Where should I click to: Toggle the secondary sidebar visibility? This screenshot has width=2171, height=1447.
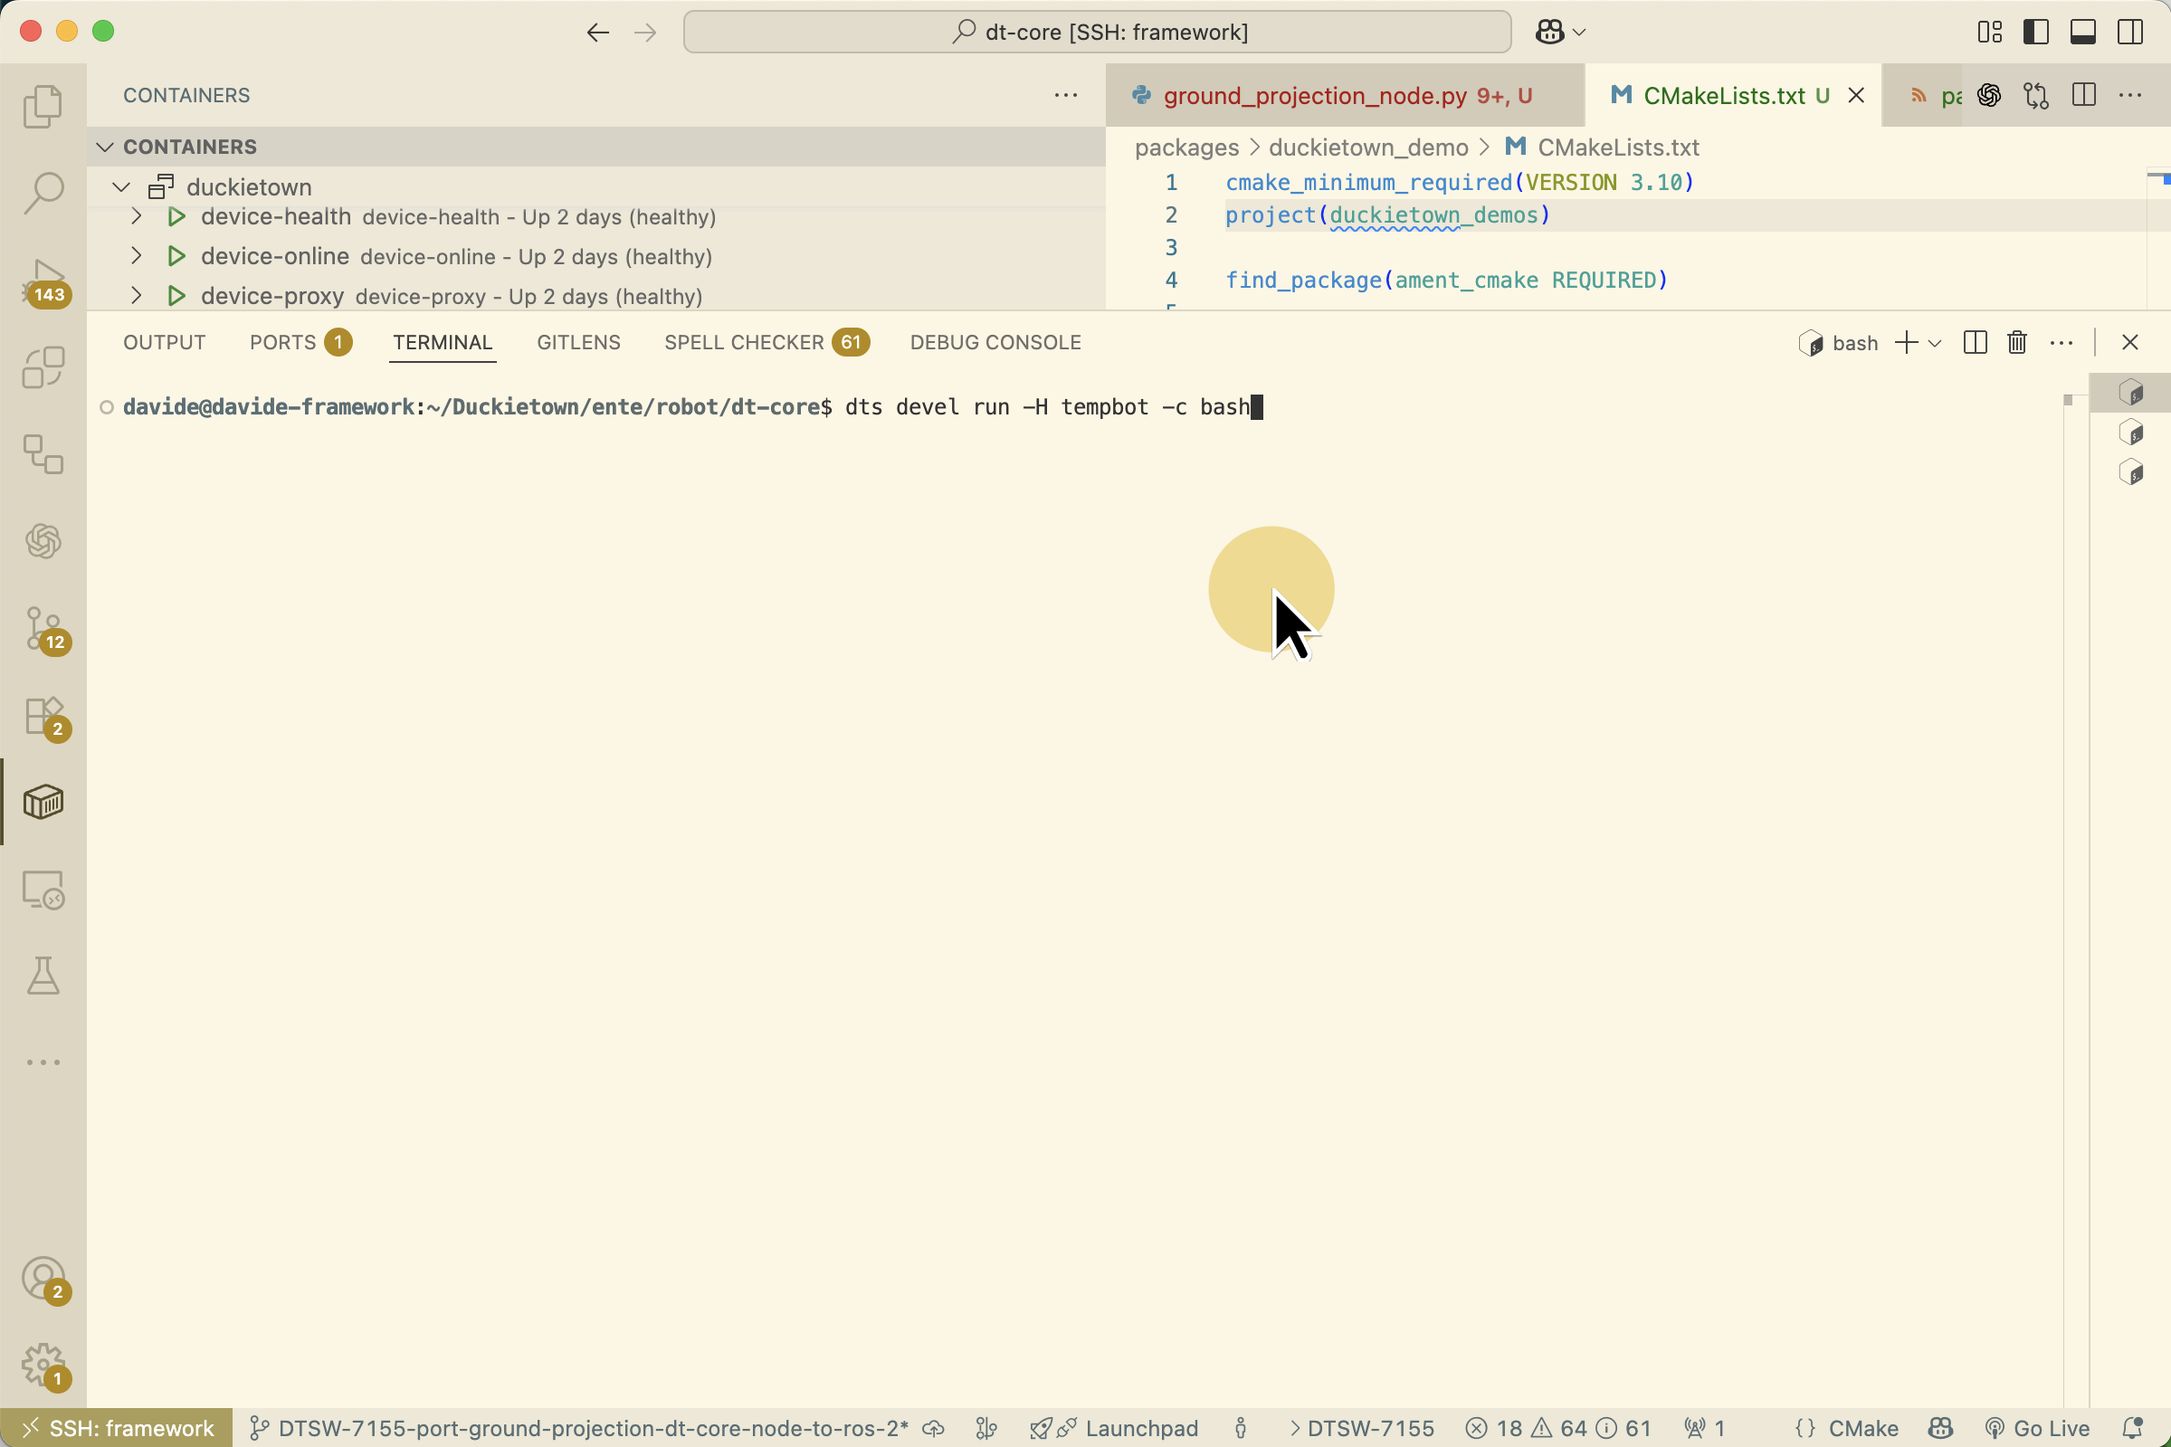(x=2129, y=33)
